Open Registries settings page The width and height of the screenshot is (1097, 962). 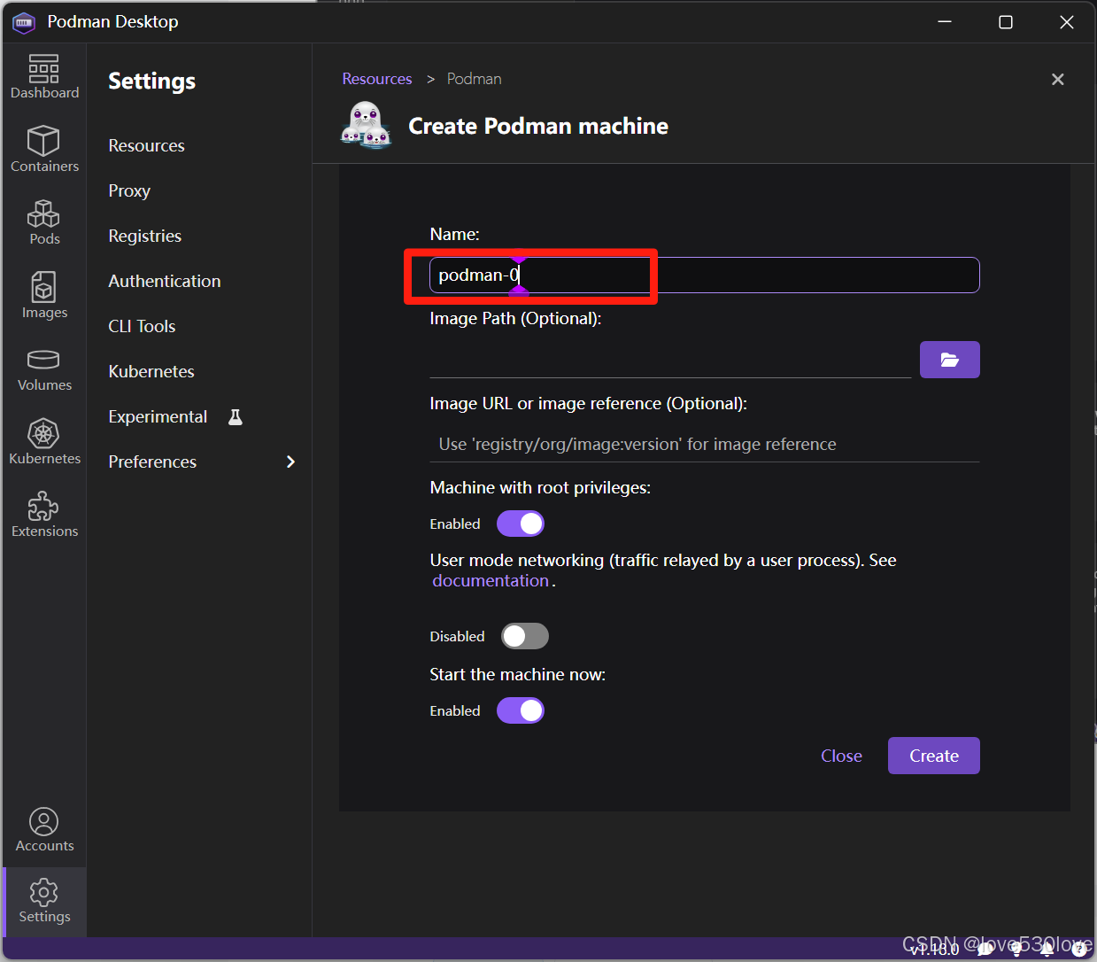pos(145,236)
